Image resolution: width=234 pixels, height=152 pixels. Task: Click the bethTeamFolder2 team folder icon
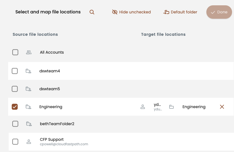[x=29, y=124]
